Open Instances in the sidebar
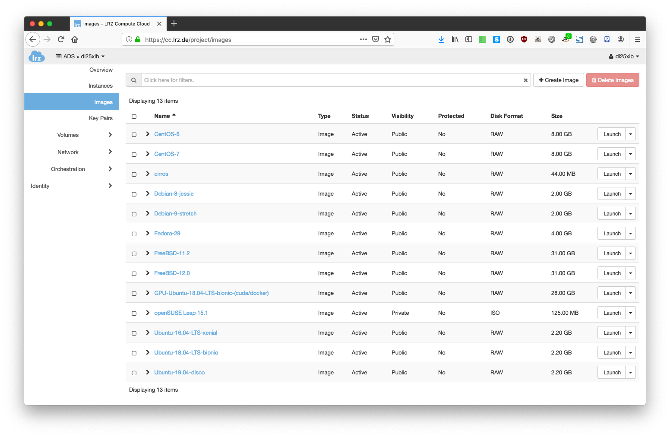Image resolution: width=670 pixels, height=437 pixels. coord(100,86)
